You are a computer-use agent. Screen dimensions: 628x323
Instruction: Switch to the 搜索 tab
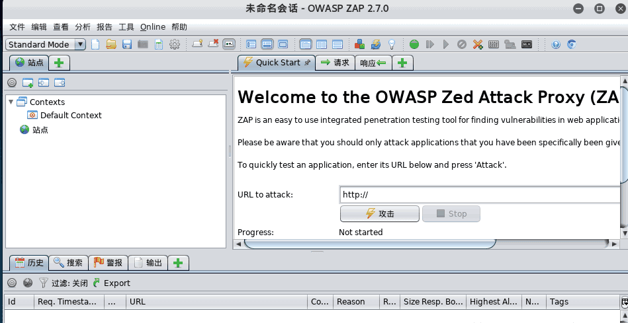[68, 263]
